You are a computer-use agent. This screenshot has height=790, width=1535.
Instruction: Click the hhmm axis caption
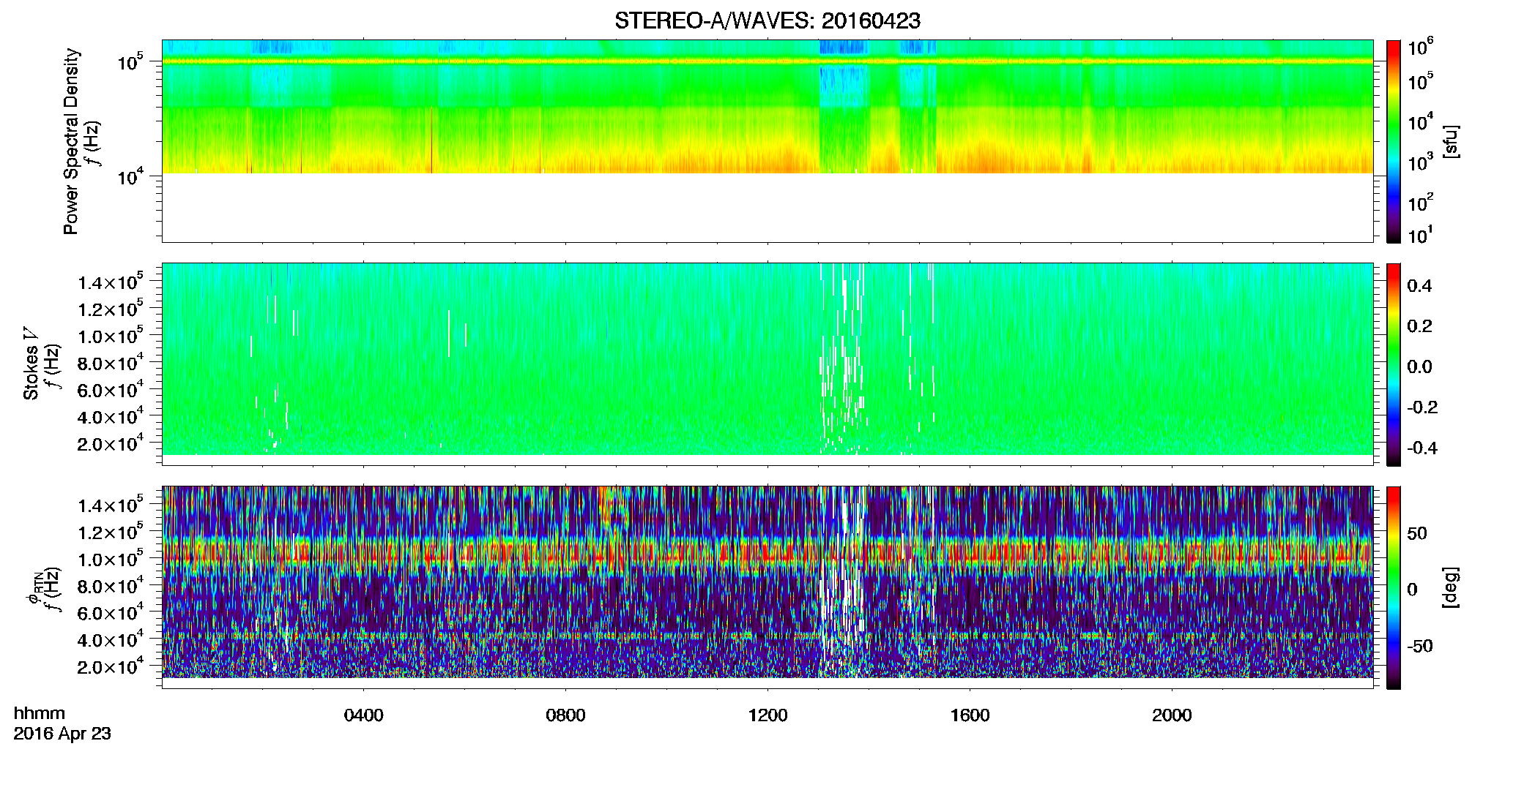[x=39, y=714]
